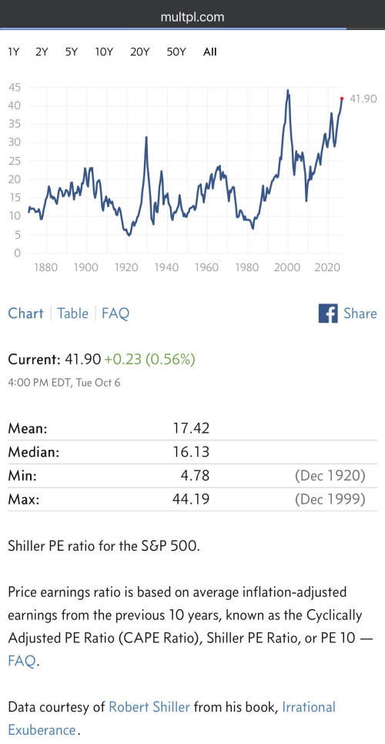Choose the 10Y time range
The image size is (385, 744).
coord(104,52)
